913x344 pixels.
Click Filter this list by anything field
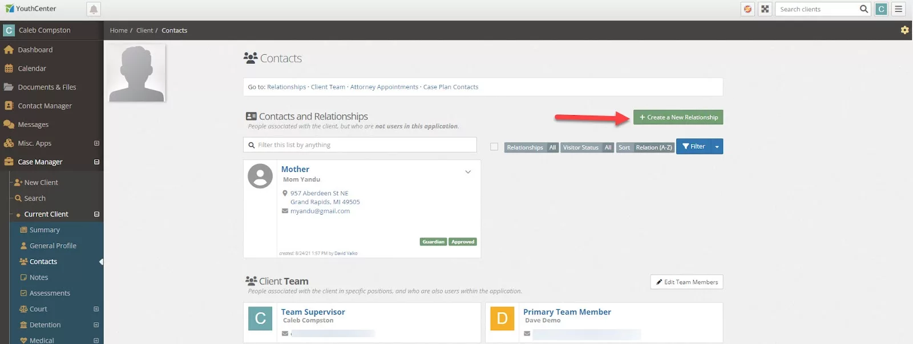click(360, 145)
